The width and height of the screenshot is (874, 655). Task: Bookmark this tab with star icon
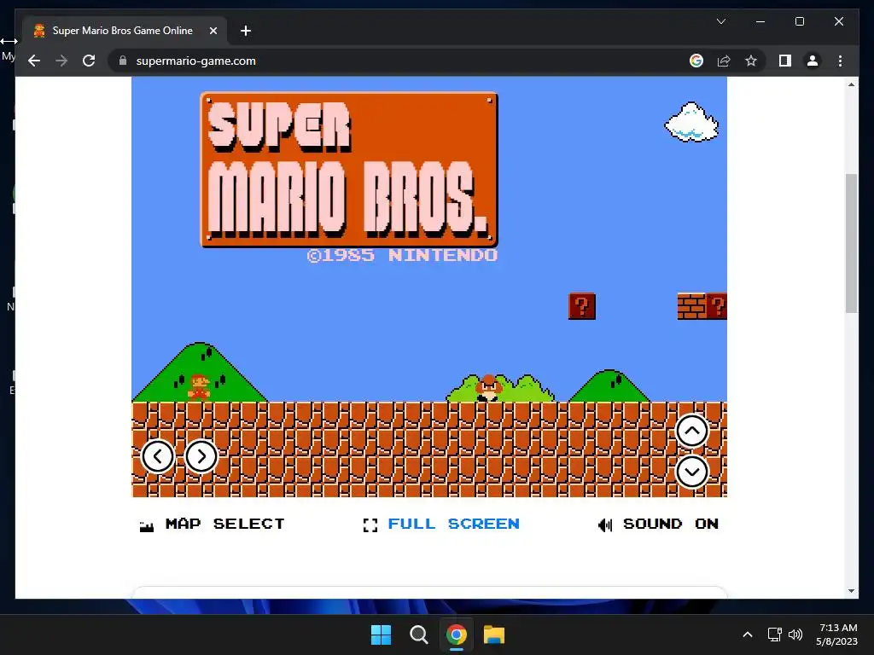tap(751, 61)
